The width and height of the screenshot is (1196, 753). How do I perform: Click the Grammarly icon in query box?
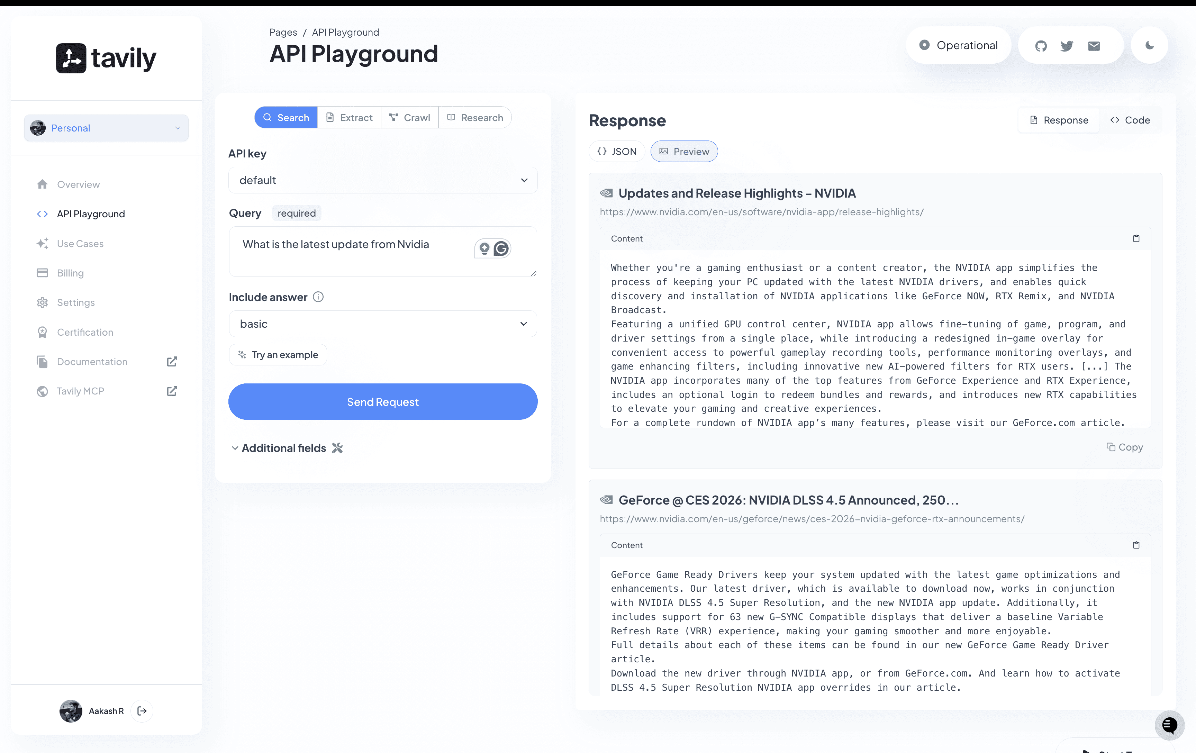click(x=501, y=248)
